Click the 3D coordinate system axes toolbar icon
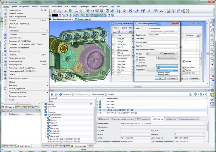The width and height of the screenshot is (216, 152). point(76,11)
